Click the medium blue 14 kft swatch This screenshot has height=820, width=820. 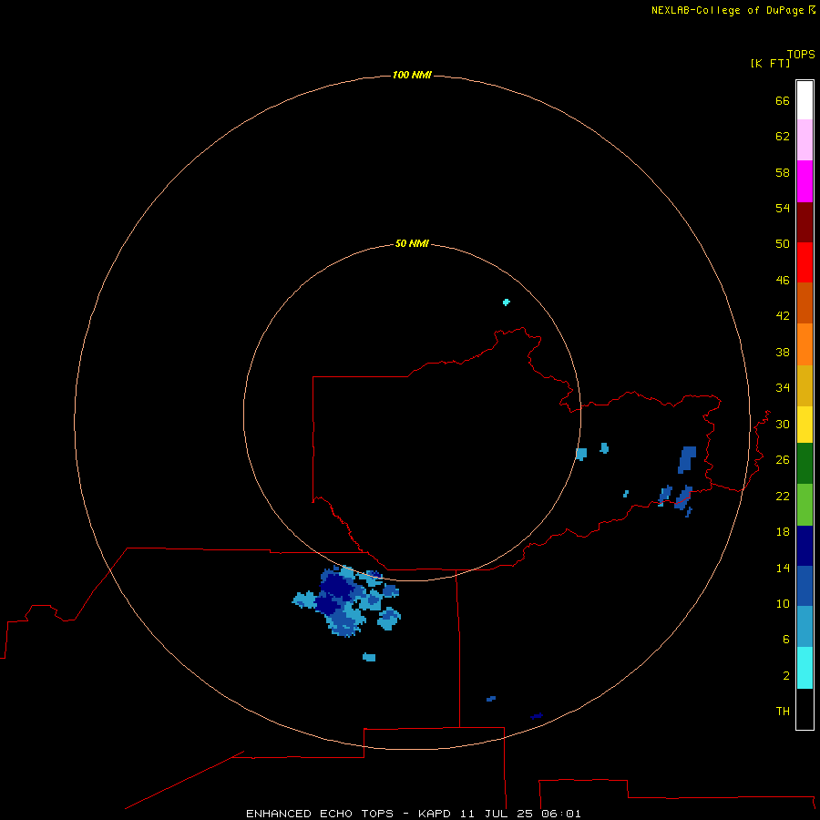[x=805, y=586]
